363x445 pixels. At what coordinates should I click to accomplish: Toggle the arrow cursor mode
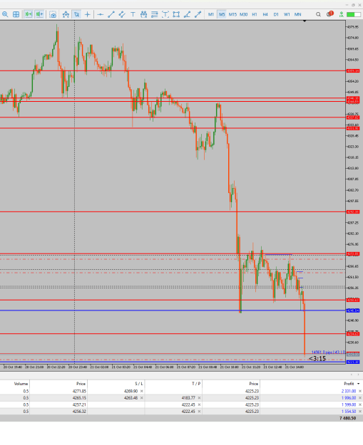[76, 14]
